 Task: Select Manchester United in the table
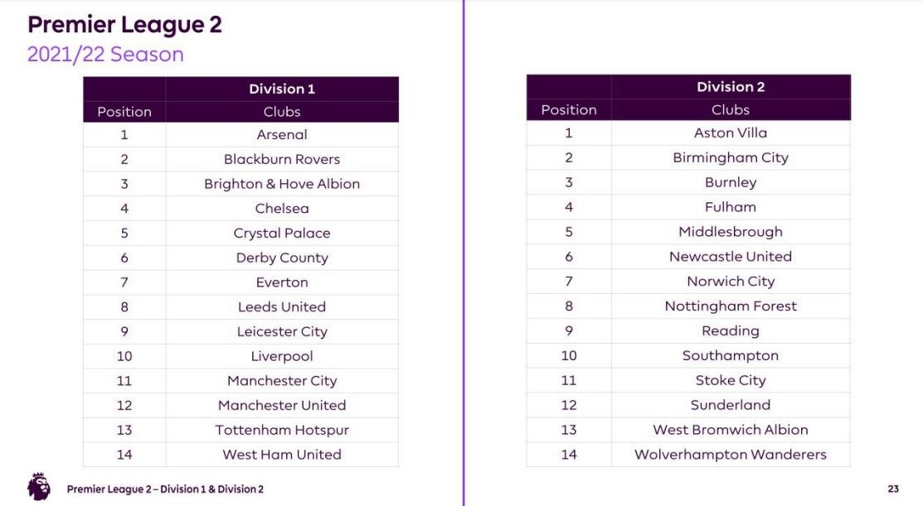click(x=282, y=405)
